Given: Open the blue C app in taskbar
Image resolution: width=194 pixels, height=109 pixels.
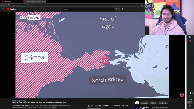Looking at the screenshot, I should [x=190, y=37].
